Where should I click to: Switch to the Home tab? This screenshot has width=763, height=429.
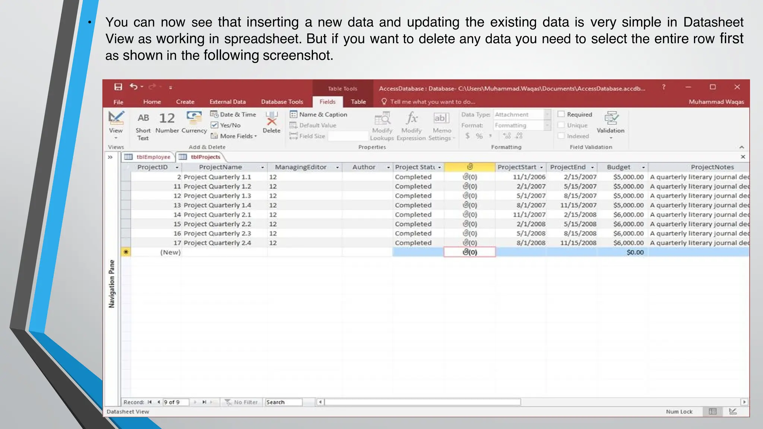(x=152, y=102)
